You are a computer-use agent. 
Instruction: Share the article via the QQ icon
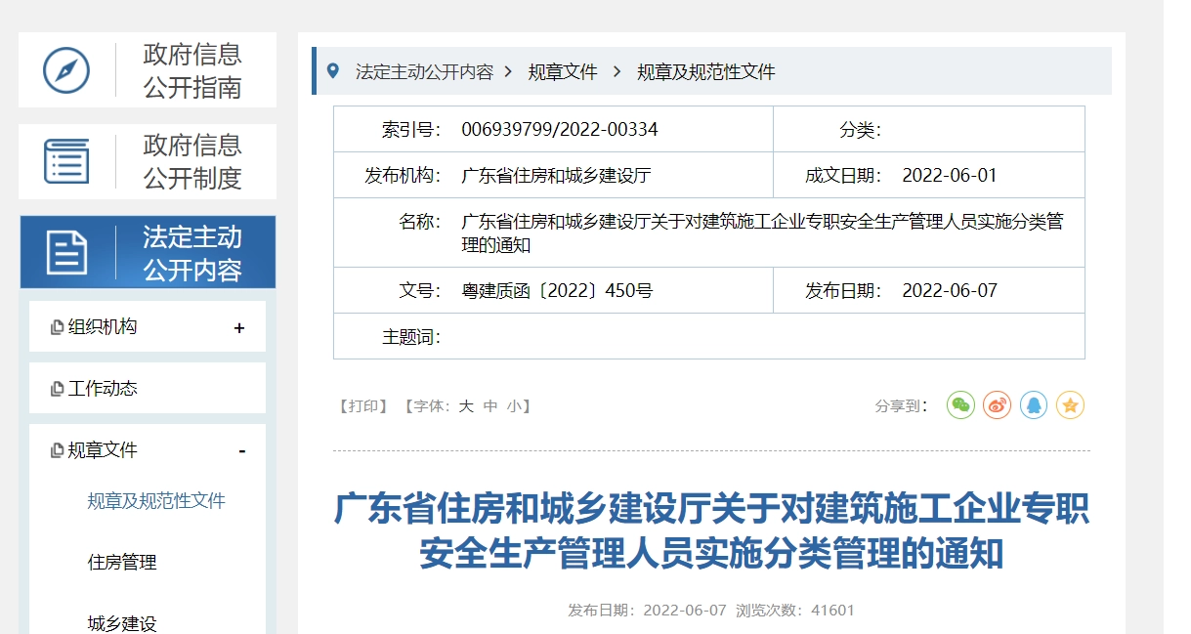click(1034, 404)
